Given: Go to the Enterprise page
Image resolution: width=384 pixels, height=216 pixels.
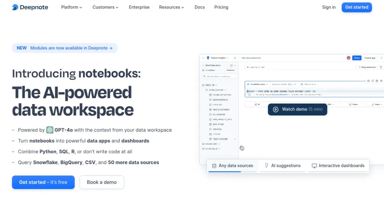Looking at the screenshot, I should [139, 7].
